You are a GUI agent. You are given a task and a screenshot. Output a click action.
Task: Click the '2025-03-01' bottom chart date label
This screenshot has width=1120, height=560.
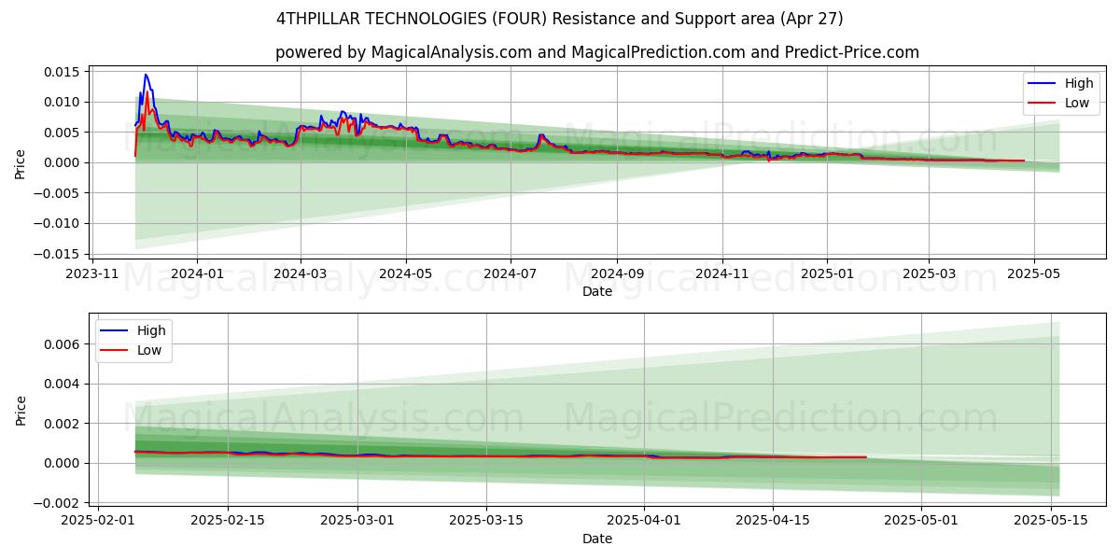coord(357,521)
